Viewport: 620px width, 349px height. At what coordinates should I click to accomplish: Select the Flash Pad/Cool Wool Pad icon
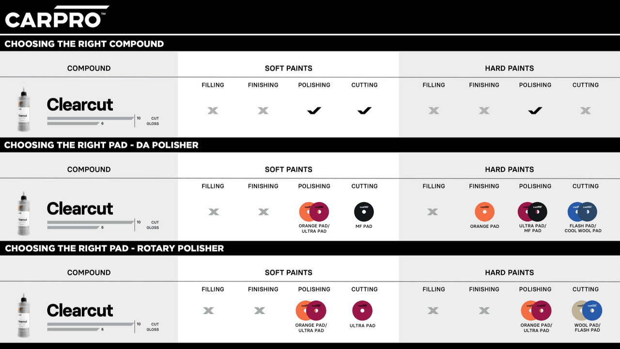pyautogui.click(x=582, y=212)
